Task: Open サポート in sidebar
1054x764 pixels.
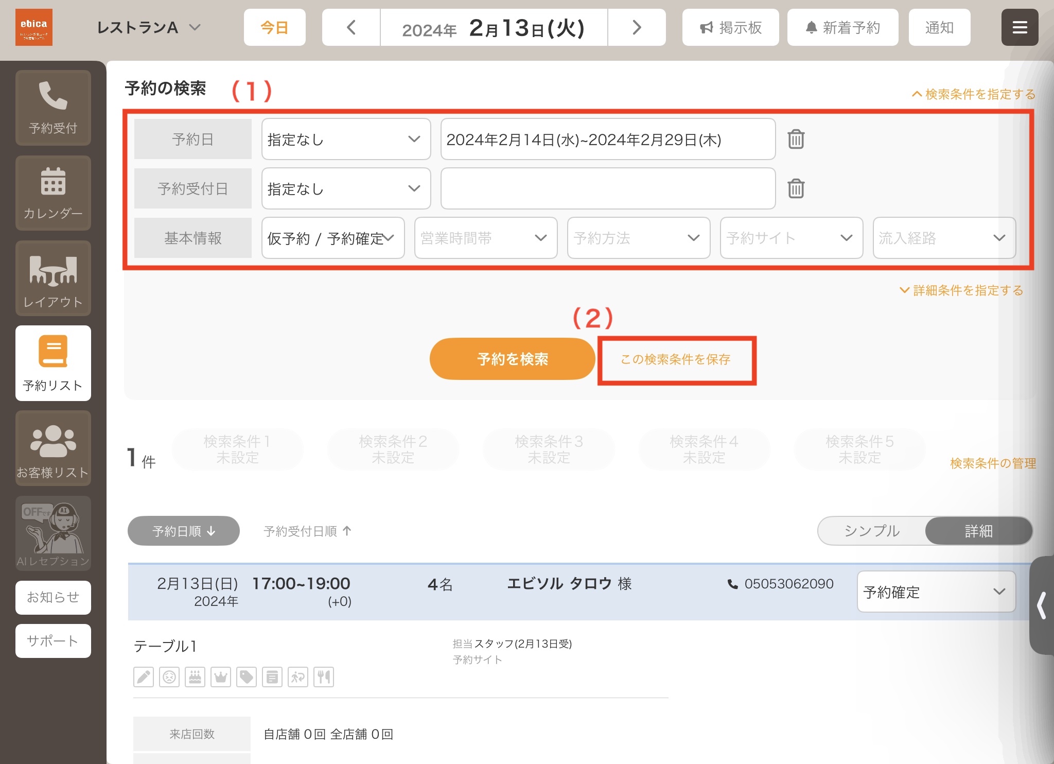Action: point(53,641)
